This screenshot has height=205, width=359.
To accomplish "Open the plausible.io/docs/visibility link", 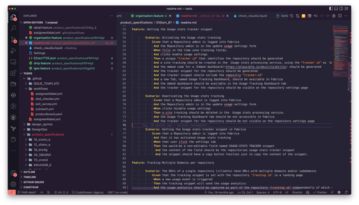I will (x=256, y=67).
